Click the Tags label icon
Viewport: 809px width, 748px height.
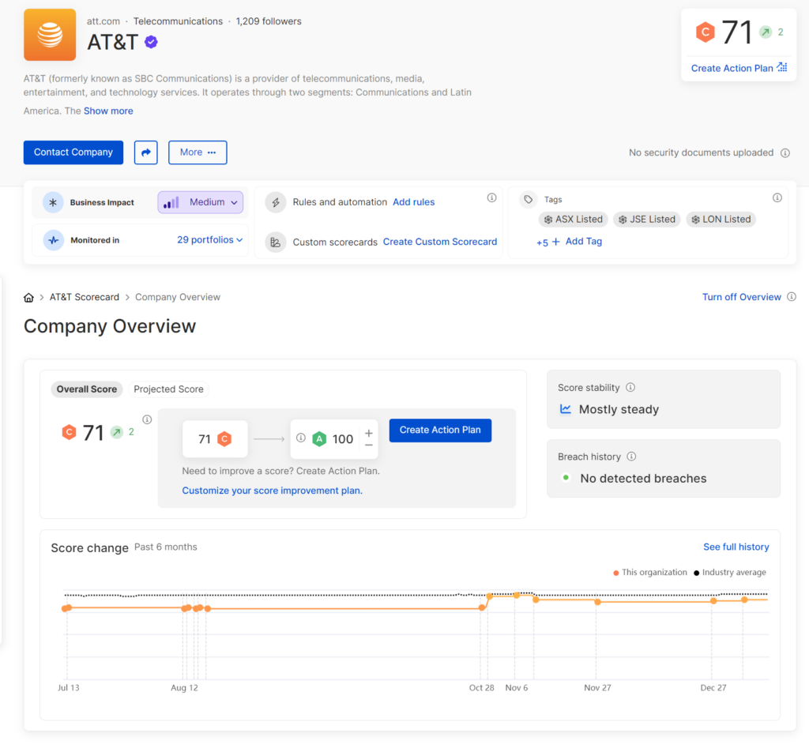pos(529,199)
